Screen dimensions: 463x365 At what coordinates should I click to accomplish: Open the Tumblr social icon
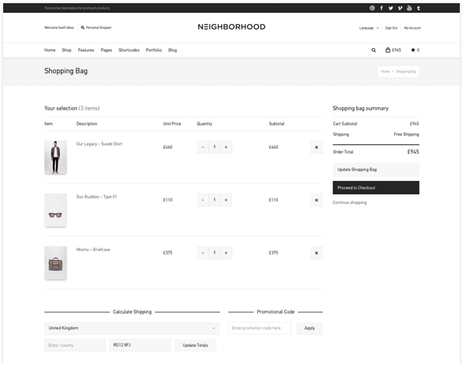tap(418, 8)
